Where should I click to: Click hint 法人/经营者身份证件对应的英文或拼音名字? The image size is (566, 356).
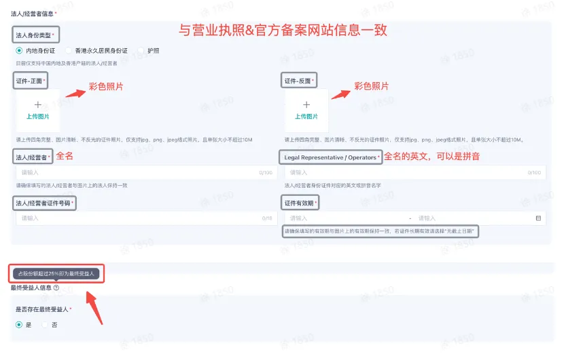[332, 186]
